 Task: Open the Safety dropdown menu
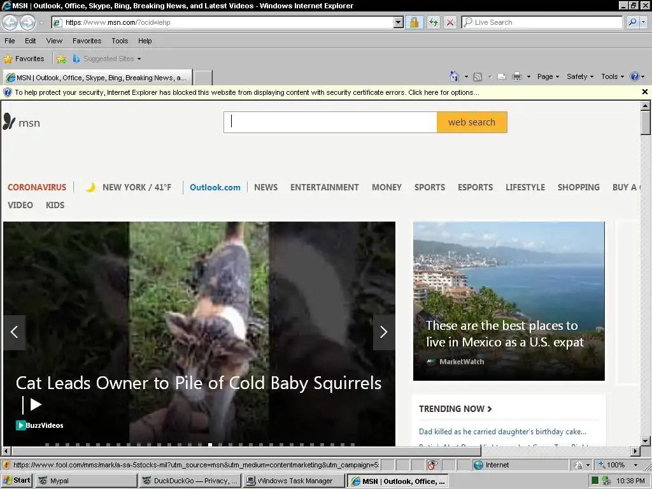[580, 76]
